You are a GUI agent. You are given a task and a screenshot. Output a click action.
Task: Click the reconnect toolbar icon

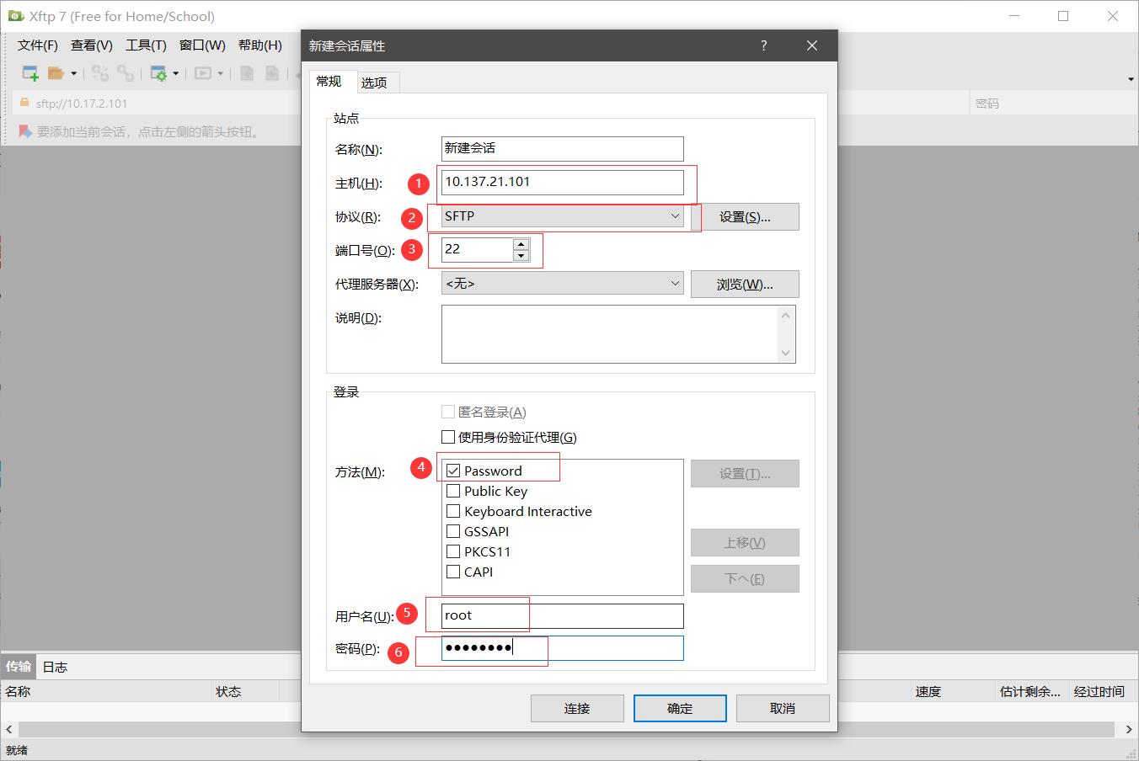coord(100,73)
